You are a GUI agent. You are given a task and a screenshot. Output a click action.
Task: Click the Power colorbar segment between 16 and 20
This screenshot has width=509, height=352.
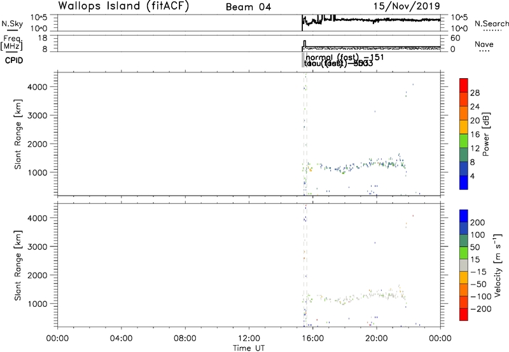[x=464, y=126]
